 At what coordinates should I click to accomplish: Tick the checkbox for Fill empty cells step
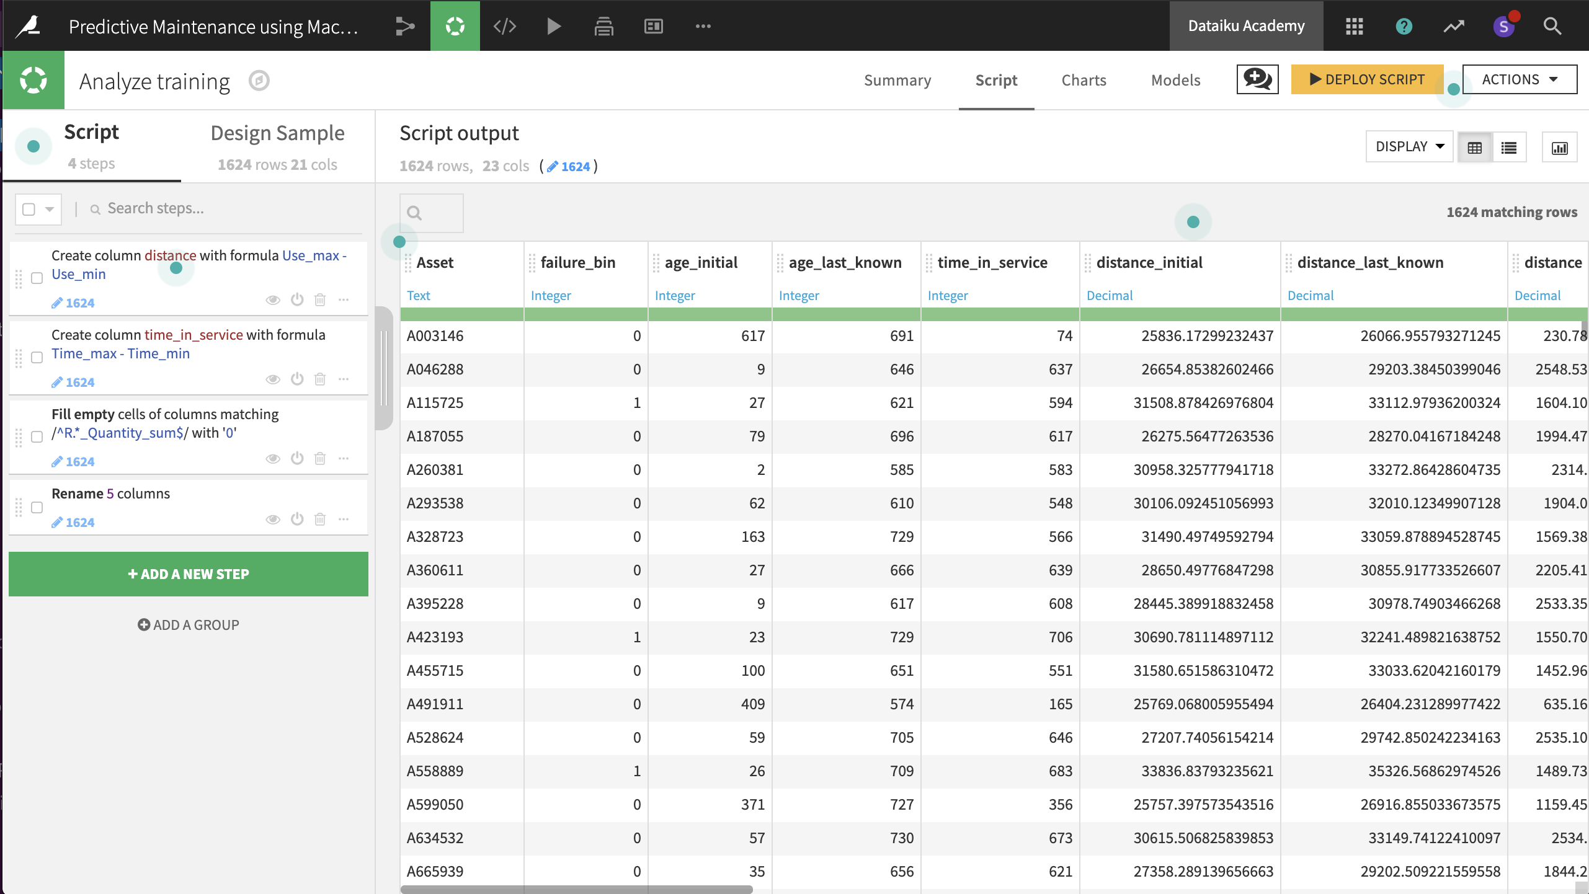tap(37, 437)
